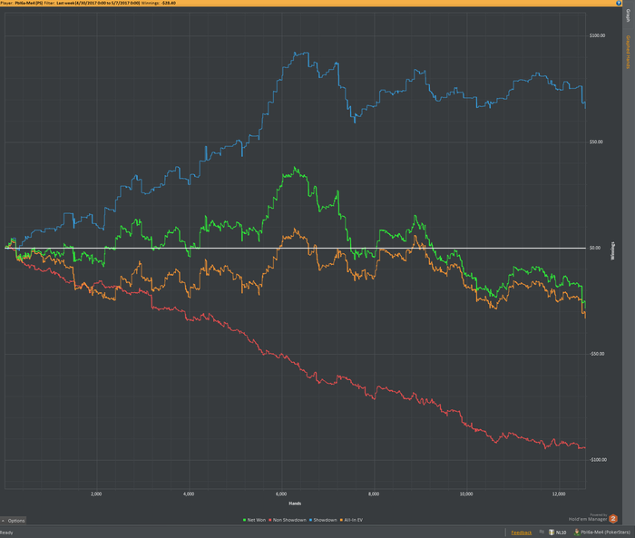Click the small status icon next to Feedback

[542, 532]
